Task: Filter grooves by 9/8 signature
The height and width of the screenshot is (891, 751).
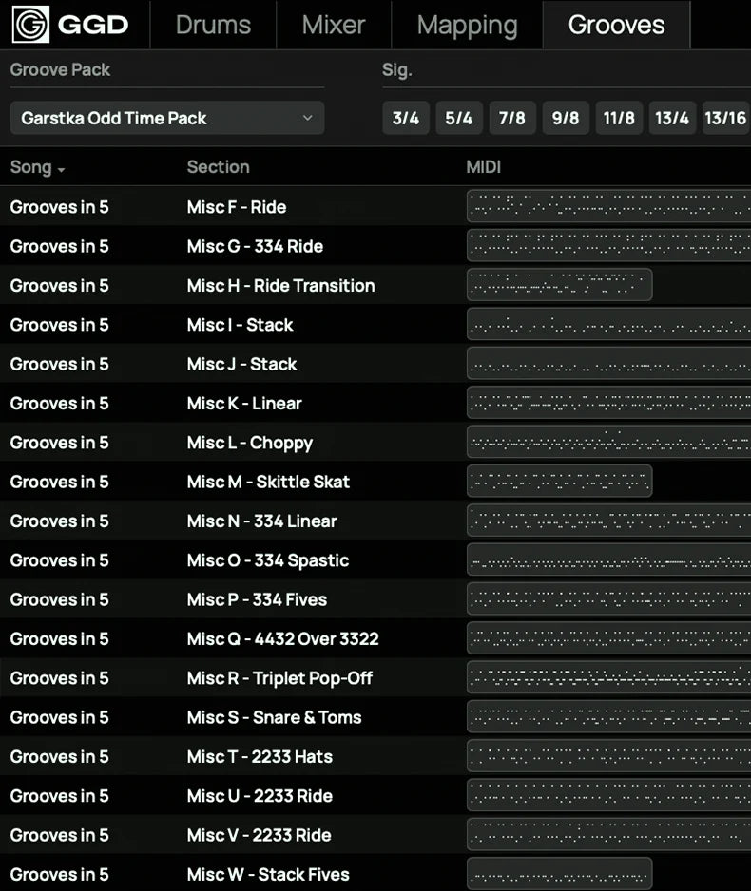Action: tap(566, 119)
